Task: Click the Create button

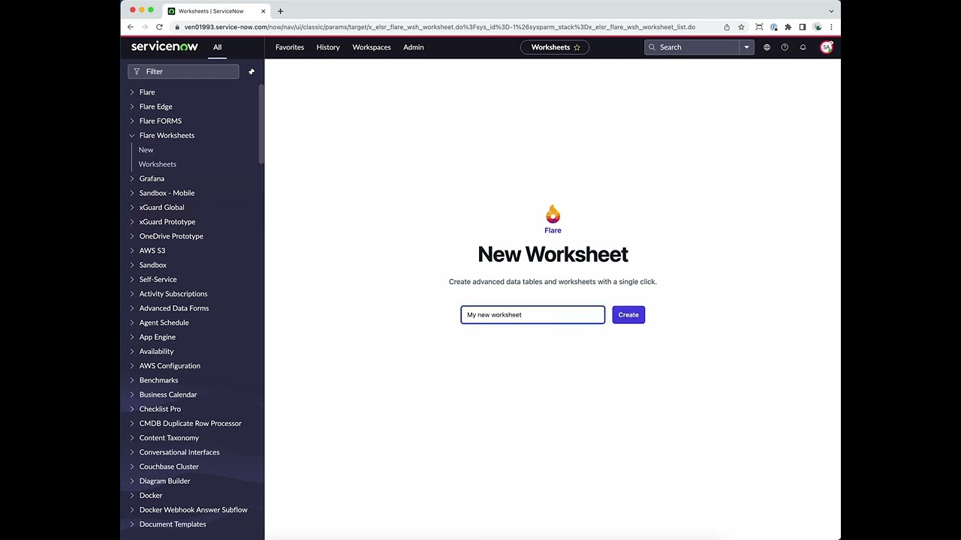Action: [x=628, y=315]
